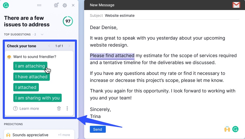
Task: Open more options on suggestion card
Action: click(x=67, y=108)
